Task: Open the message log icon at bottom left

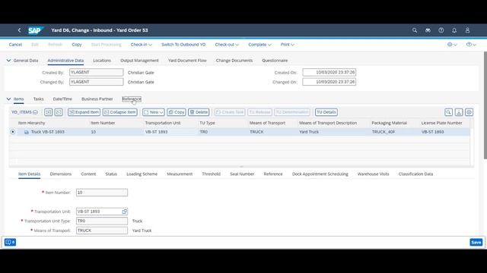Action: (10, 242)
